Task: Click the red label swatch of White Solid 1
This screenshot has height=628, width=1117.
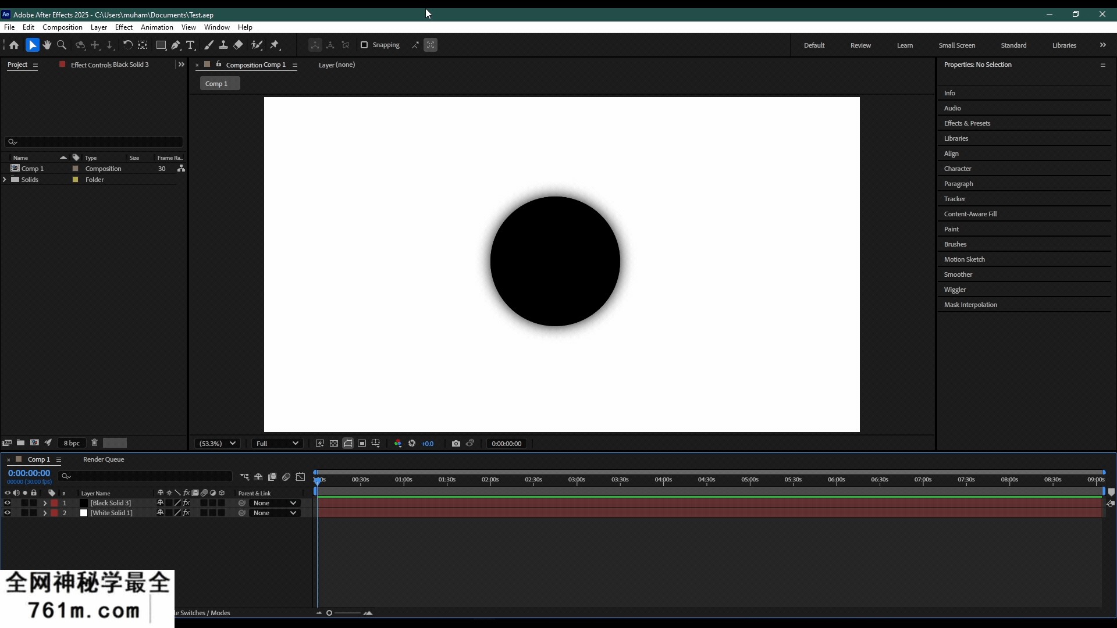Action: tap(54, 513)
